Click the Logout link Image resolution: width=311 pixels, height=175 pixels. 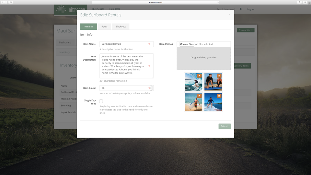coord(250,9)
